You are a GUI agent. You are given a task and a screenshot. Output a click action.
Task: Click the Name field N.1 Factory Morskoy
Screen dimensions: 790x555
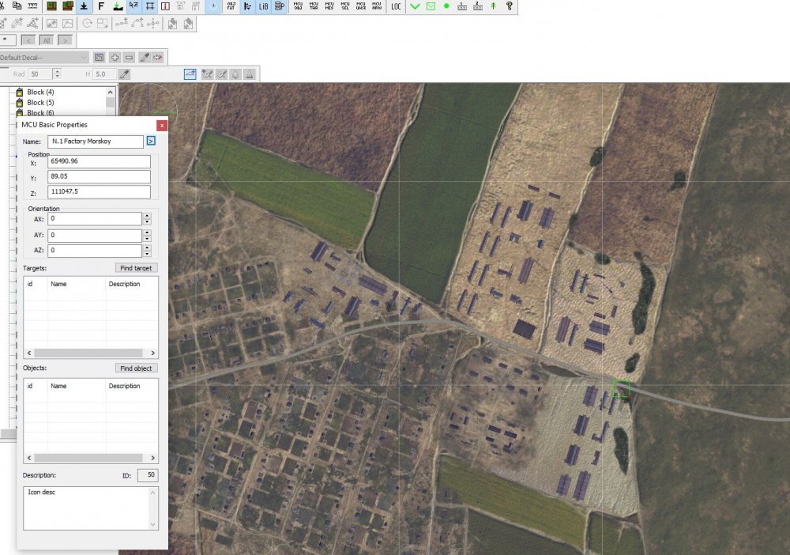(x=95, y=141)
